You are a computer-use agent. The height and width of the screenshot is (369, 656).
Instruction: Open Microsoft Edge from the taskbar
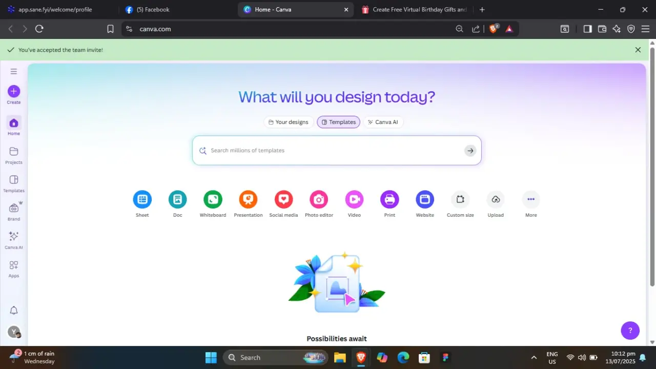coord(403,357)
